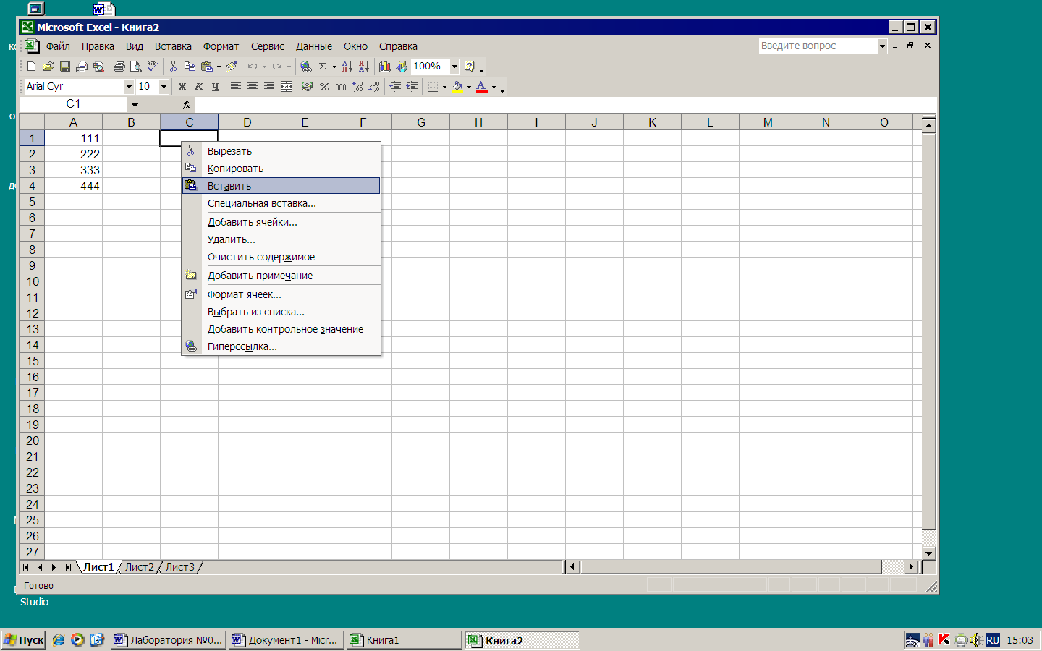This screenshot has width=1042, height=651.
Task: Expand the font color dropdown arrow
Action: 494,87
